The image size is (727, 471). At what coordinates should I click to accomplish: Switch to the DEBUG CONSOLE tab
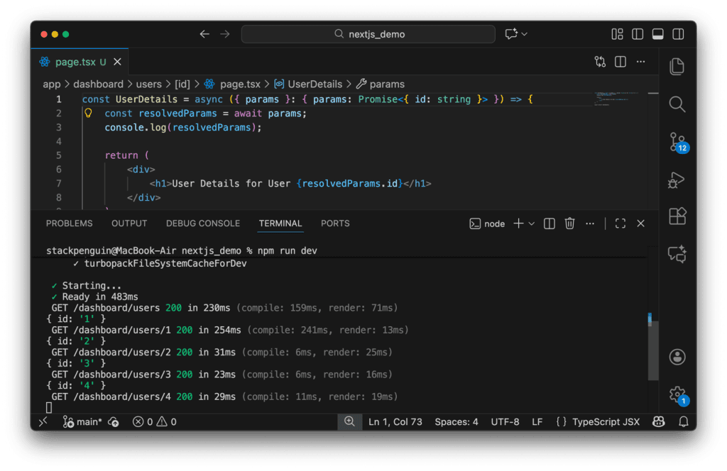[203, 223]
